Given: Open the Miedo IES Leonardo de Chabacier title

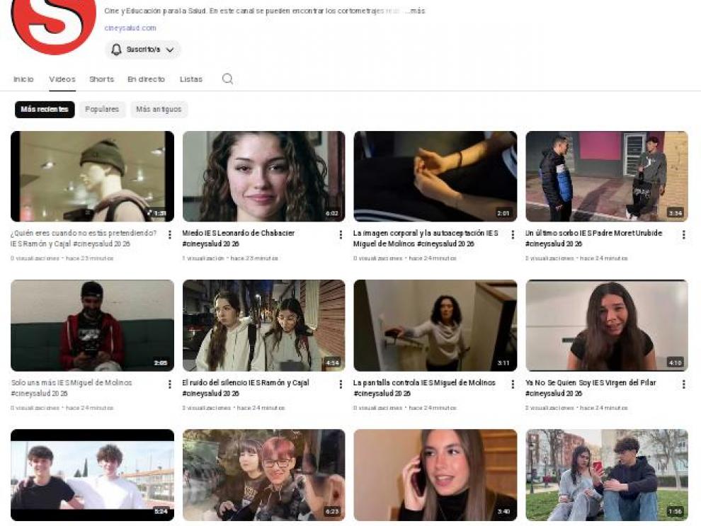Looking at the screenshot, I should point(238,233).
